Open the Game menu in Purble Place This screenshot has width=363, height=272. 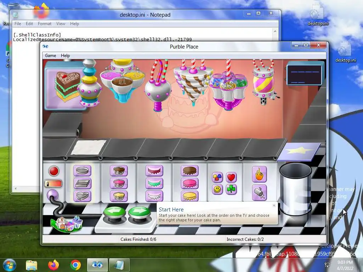click(x=50, y=56)
